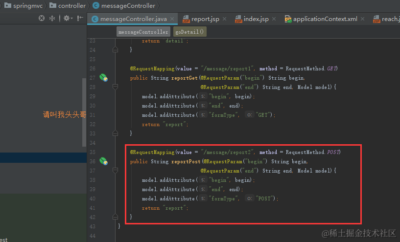Open the project panel settings gear
400x242 pixels.
pos(68,19)
